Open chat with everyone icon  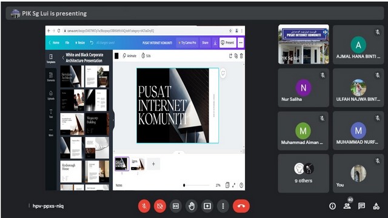pyautogui.click(x=361, y=206)
